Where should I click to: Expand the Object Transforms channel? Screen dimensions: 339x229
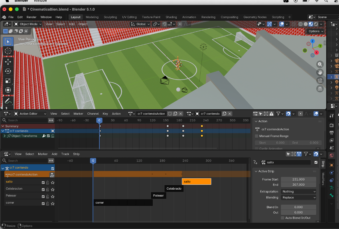pyautogui.click(x=4, y=136)
